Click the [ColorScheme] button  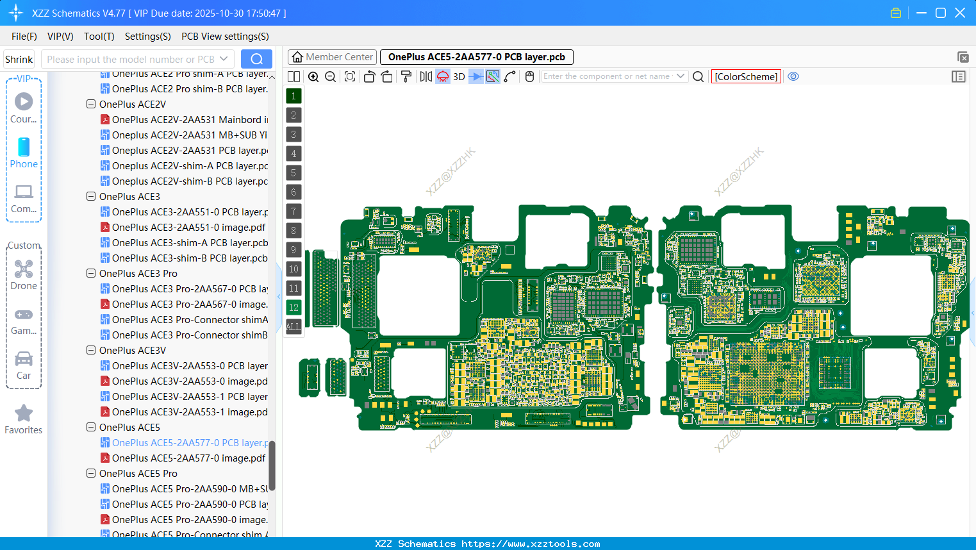click(x=746, y=76)
